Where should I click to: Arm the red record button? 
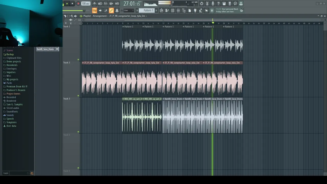click(78, 4)
